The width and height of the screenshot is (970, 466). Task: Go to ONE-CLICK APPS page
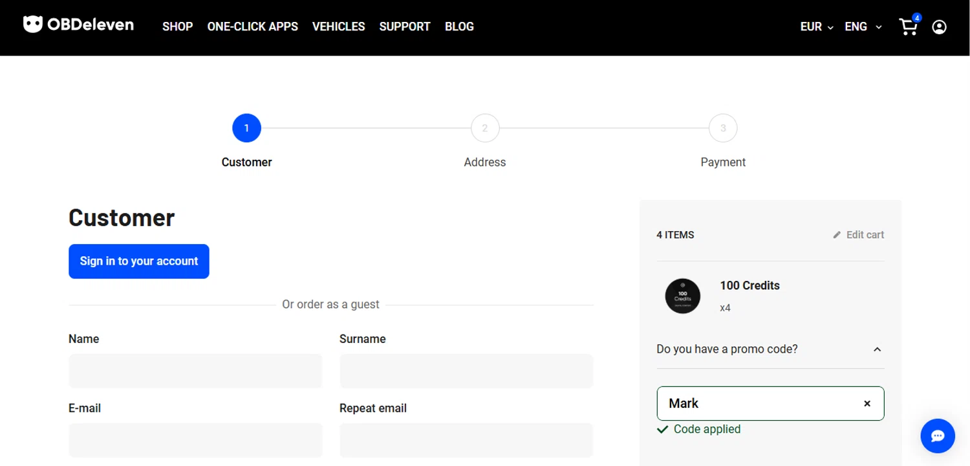[x=252, y=27]
